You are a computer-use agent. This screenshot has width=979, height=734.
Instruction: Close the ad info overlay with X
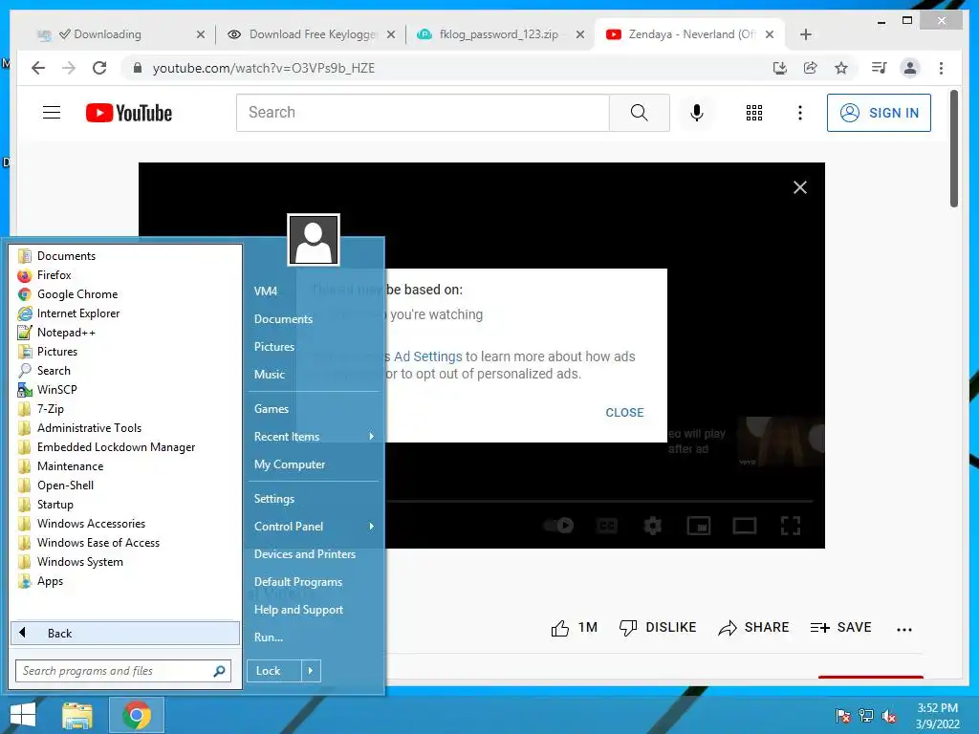(800, 187)
